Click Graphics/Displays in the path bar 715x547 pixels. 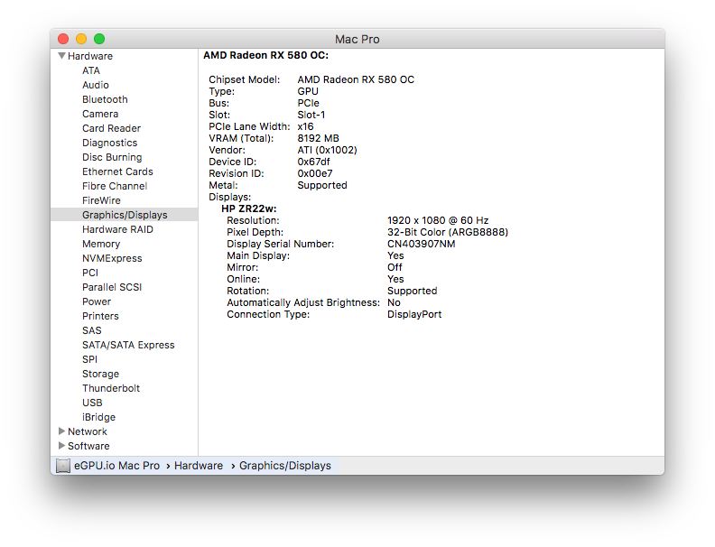[x=285, y=466]
